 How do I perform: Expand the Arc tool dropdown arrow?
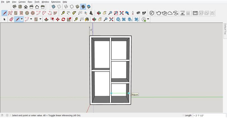[31, 19]
